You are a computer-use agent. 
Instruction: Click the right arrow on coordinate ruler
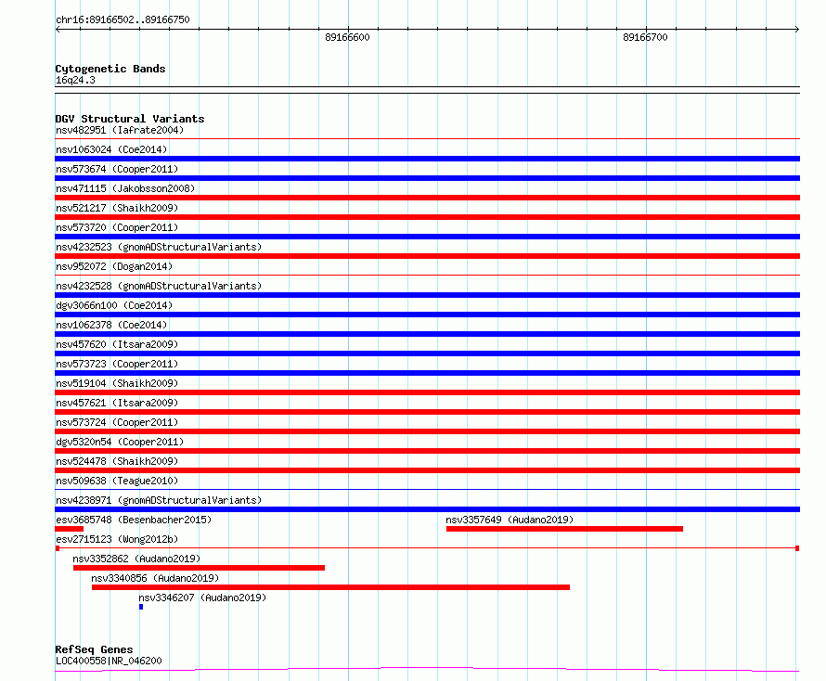(x=797, y=30)
